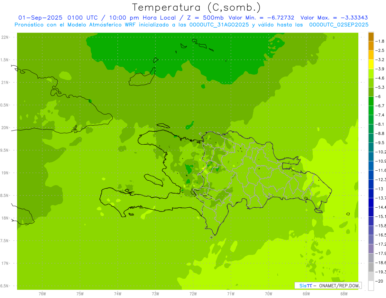Image resolution: width=386 pixels, height=298 pixels.
Task: Click the valid-until time '0000UTC_02SEP2025'
Action: coord(339,25)
